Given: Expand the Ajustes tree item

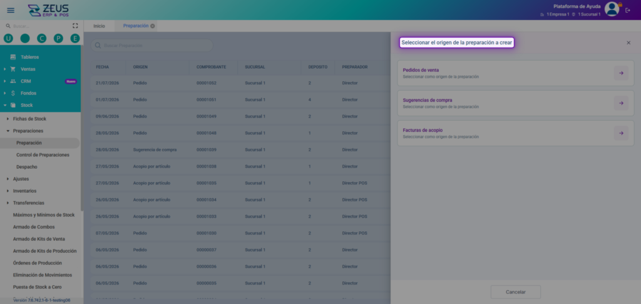Looking at the screenshot, I should tap(8, 179).
